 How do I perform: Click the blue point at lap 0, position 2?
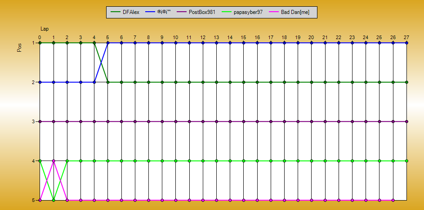(x=40, y=82)
